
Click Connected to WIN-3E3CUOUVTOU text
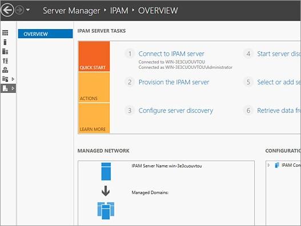click(x=171, y=62)
